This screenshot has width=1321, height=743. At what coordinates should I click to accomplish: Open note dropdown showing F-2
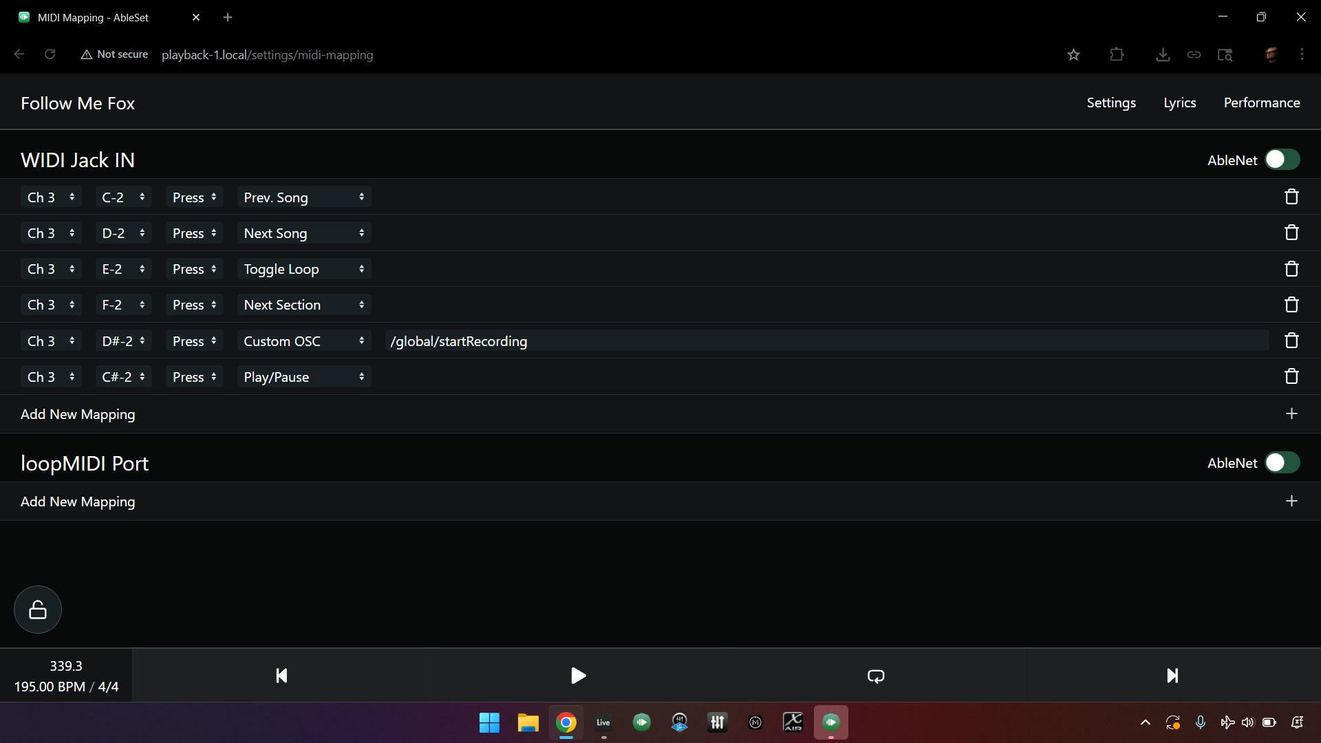[124, 305]
